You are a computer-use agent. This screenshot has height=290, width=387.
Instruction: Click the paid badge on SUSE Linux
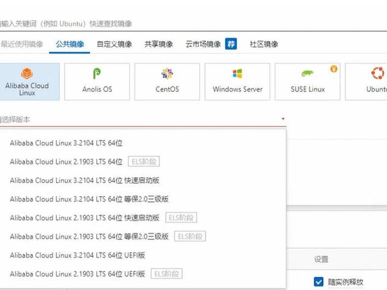334,69
